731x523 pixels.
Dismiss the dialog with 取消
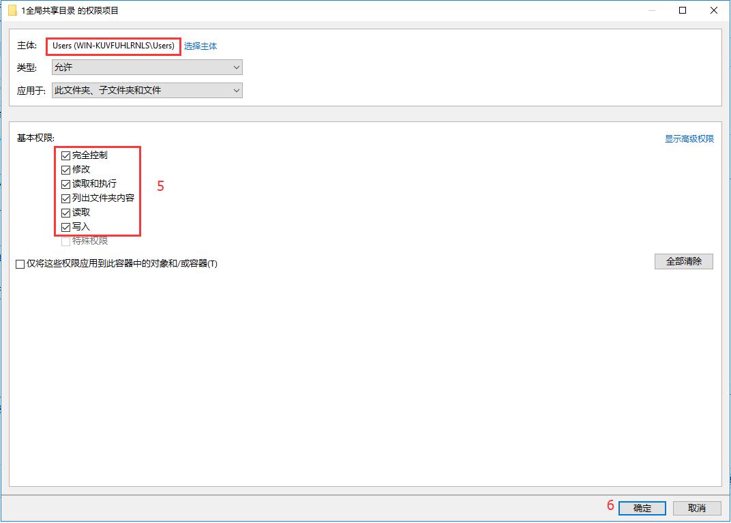[x=697, y=508]
